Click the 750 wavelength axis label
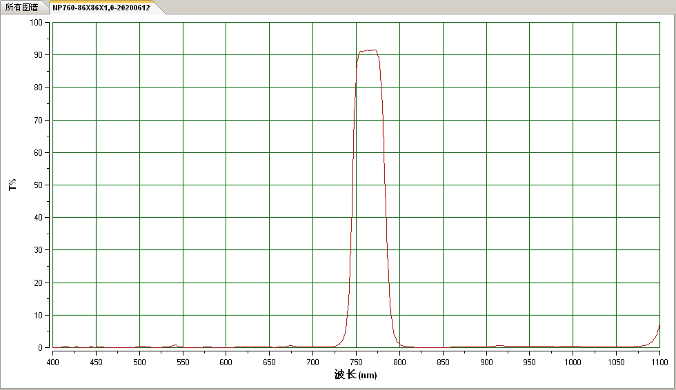The width and height of the screenshot is (676, 390). (356, 362)
